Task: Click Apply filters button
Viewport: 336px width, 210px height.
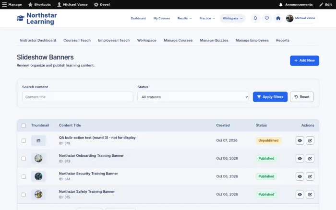Action: (270, 97)
